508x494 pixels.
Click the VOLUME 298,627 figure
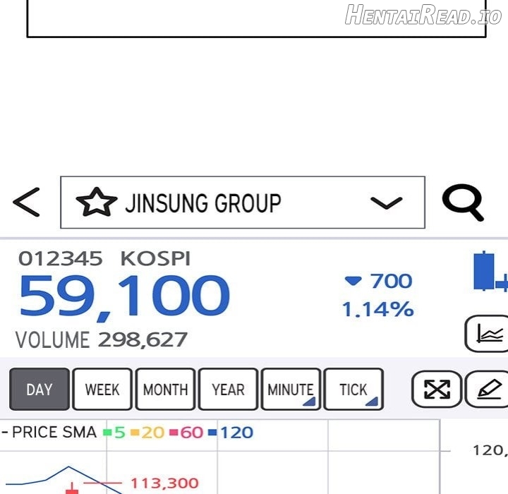(x=102, y=339)
